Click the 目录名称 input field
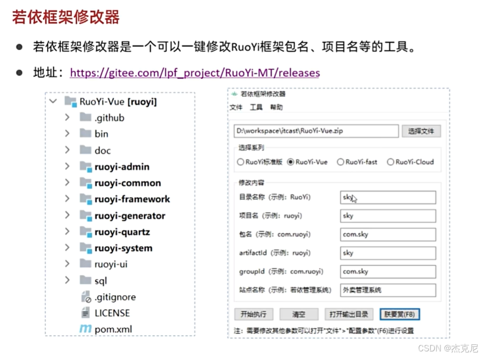This screenshot has width=480, height=356. point(388,197)
